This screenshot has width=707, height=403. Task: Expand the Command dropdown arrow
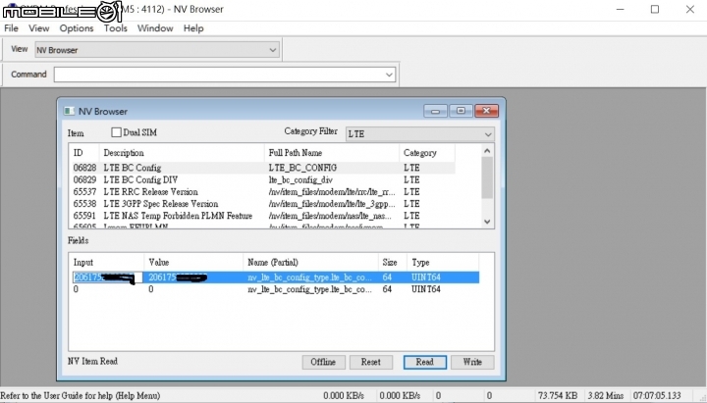tap(389, 75)
